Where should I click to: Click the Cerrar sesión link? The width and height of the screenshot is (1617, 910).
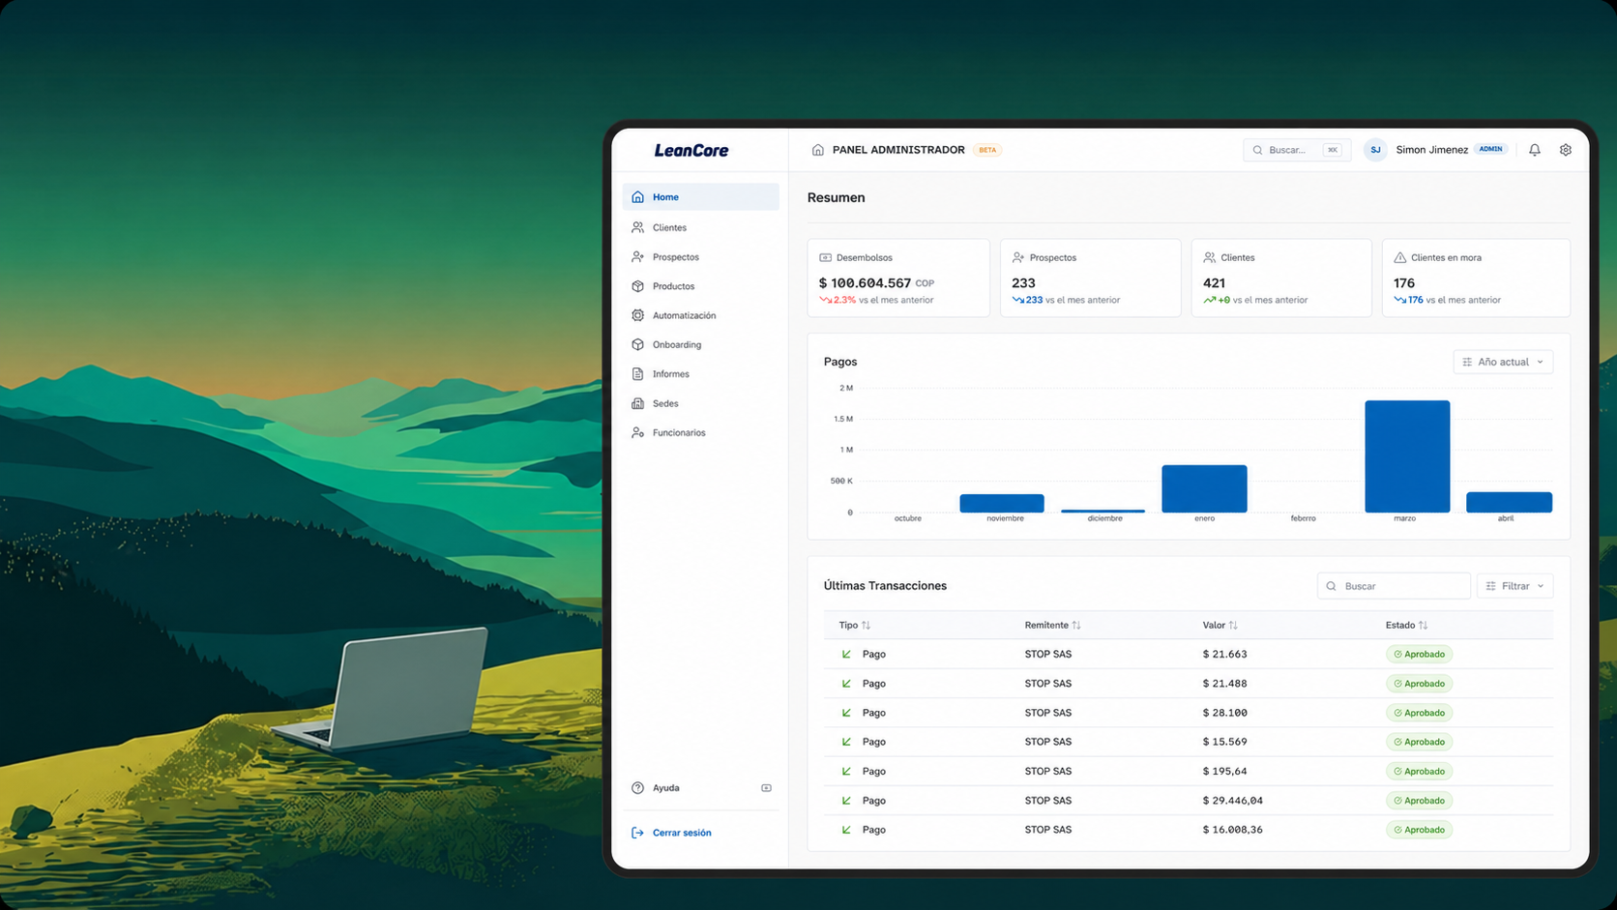(681, 833)
